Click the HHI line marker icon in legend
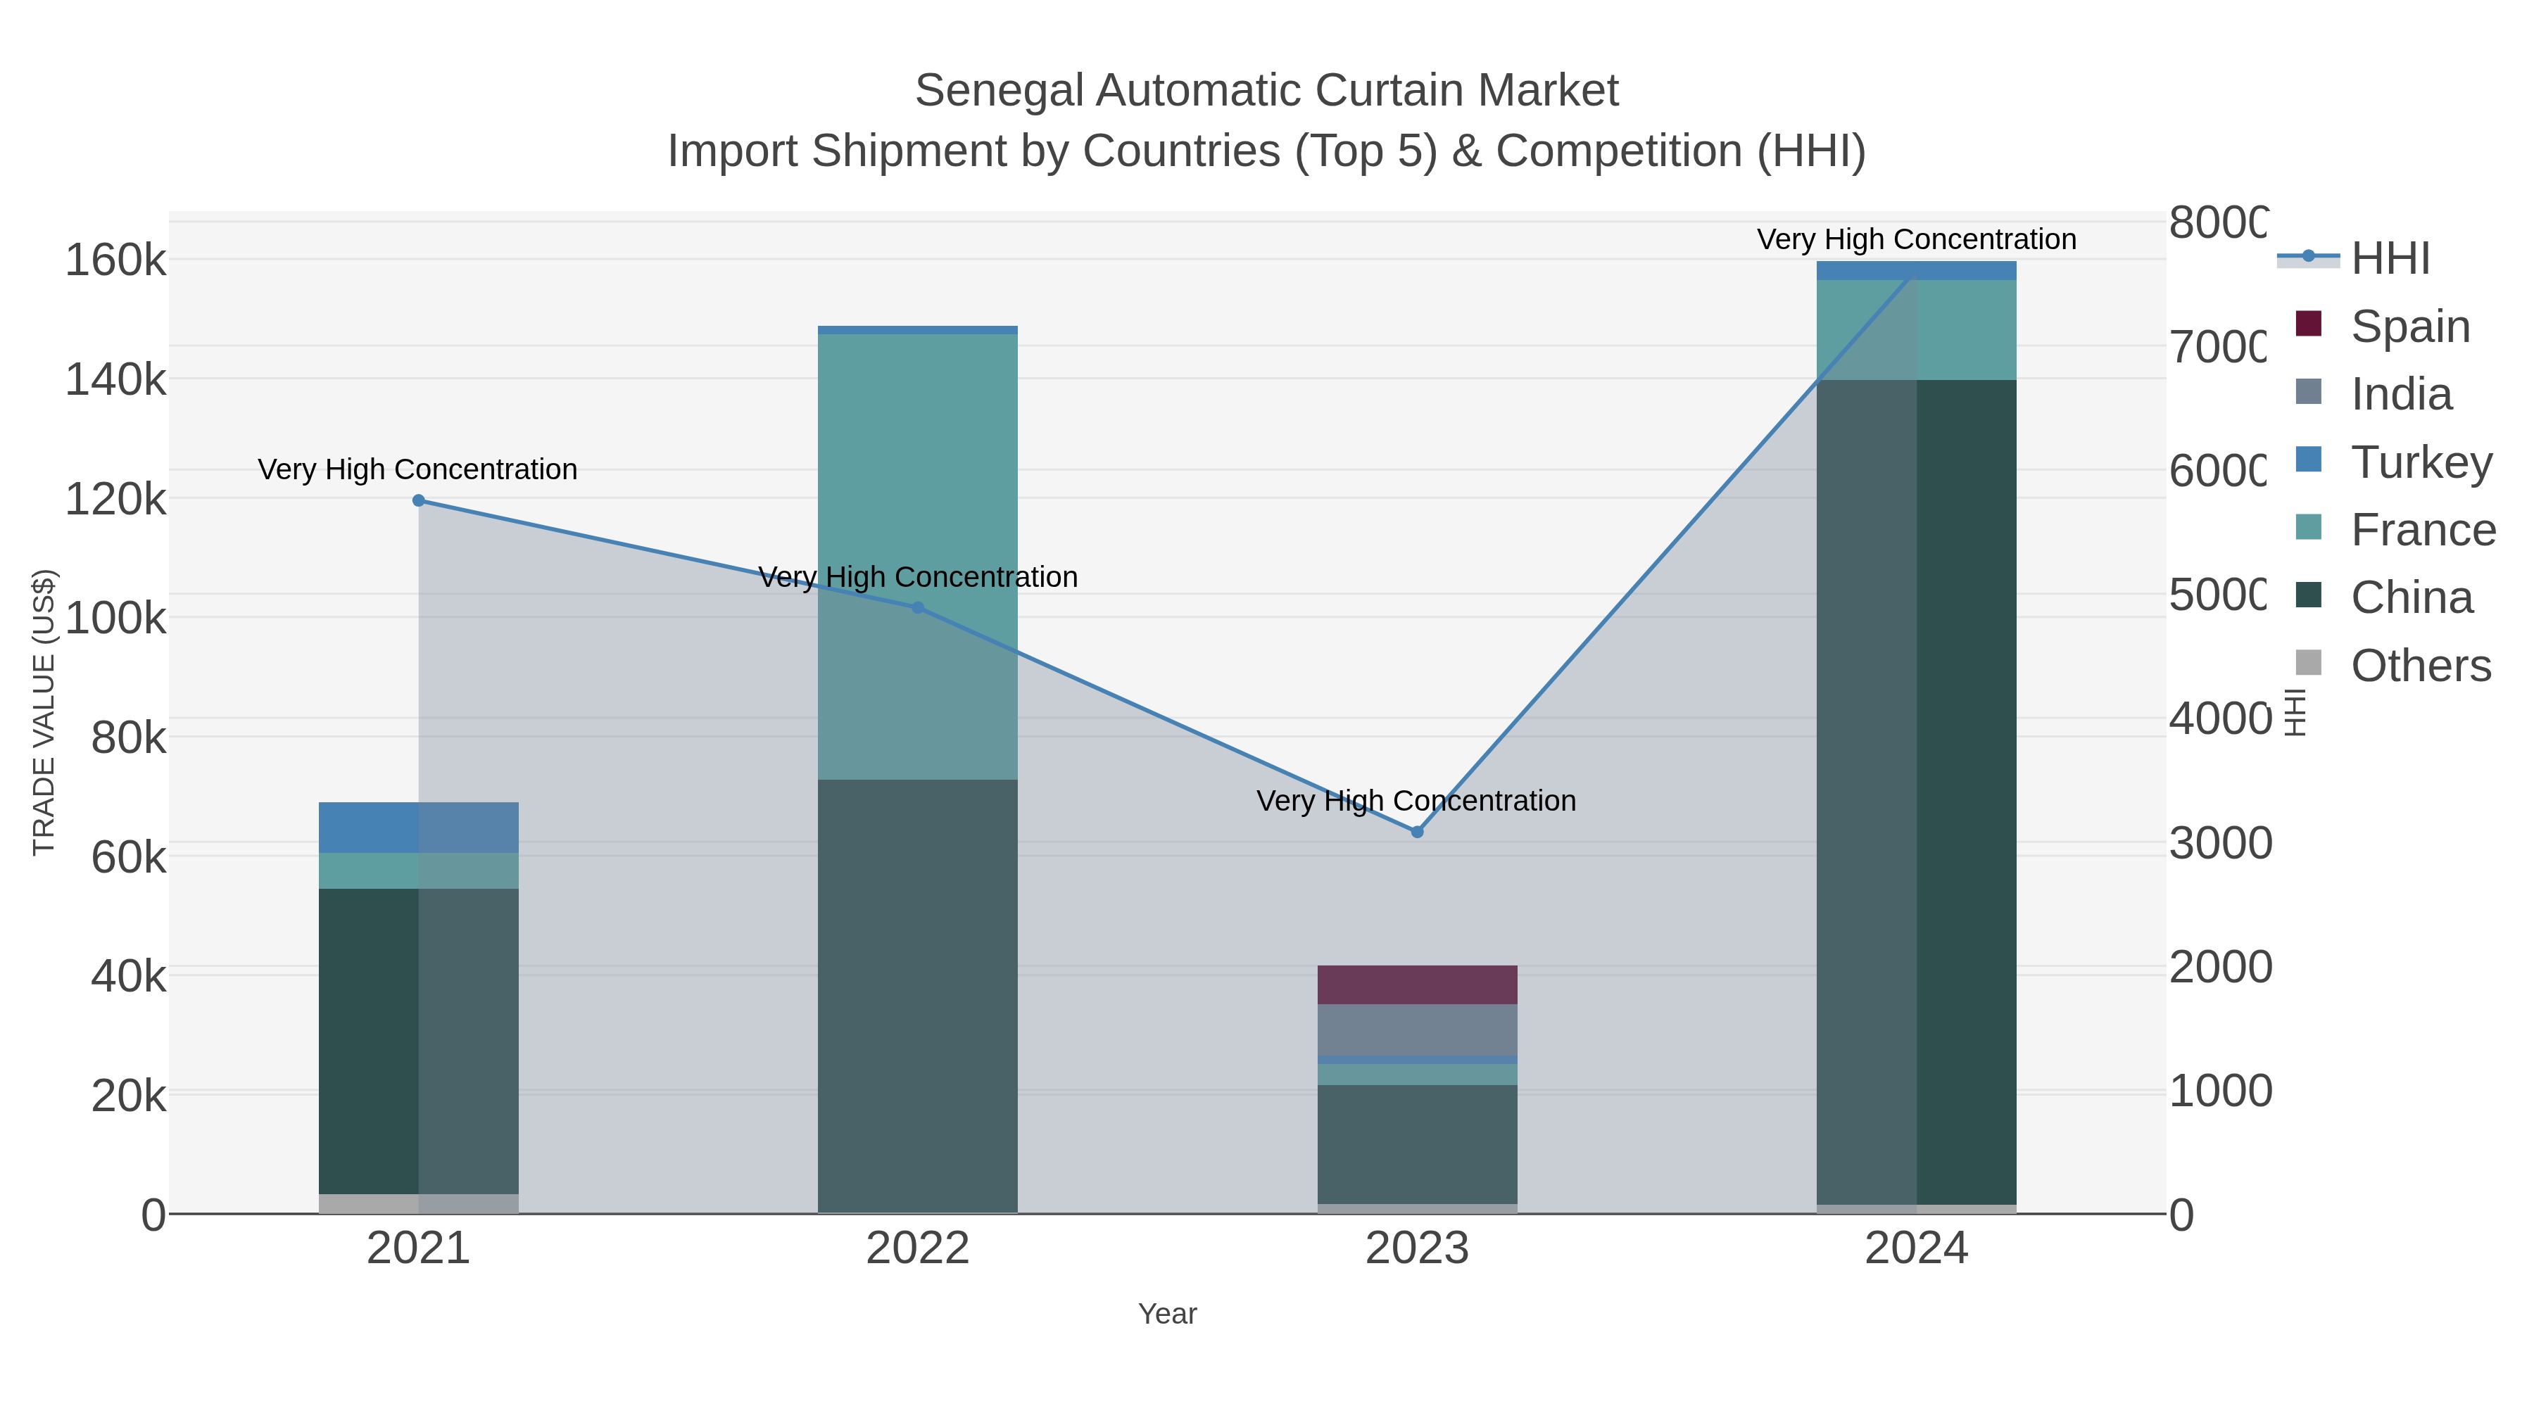 point(2308,257)
